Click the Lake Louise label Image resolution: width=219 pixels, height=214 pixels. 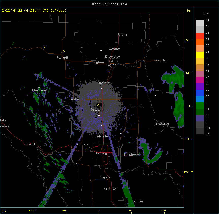pyautogui.click(x=5, y=123)
